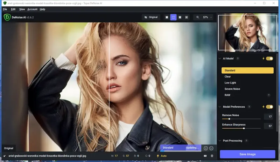
Task: Select the Clear AI model
Action: click(x=247, y=76)
